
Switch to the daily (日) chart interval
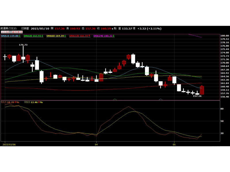[x=10, y=32]
